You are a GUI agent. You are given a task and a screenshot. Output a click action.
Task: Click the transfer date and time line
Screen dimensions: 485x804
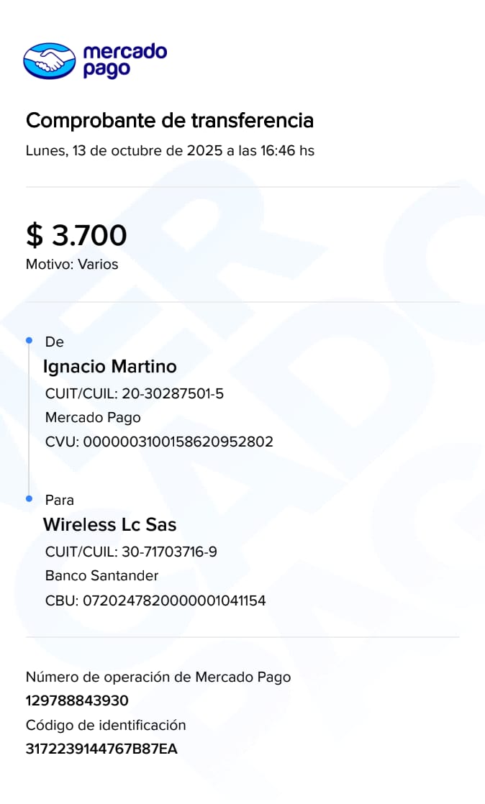(x=170, y=151)
